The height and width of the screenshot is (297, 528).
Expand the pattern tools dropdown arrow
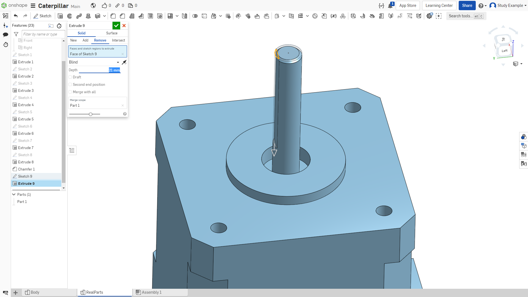177,16
